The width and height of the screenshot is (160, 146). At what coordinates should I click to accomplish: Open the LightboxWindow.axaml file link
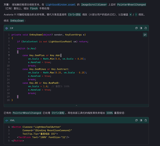pos(61,5)
